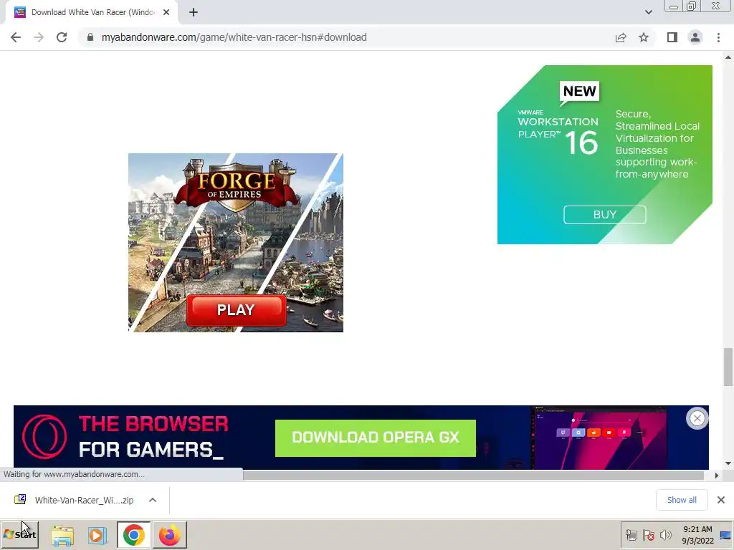Viewport: 734px width, 550px height.
Task: Open the Windows Start menu
Action: point(19,534)
